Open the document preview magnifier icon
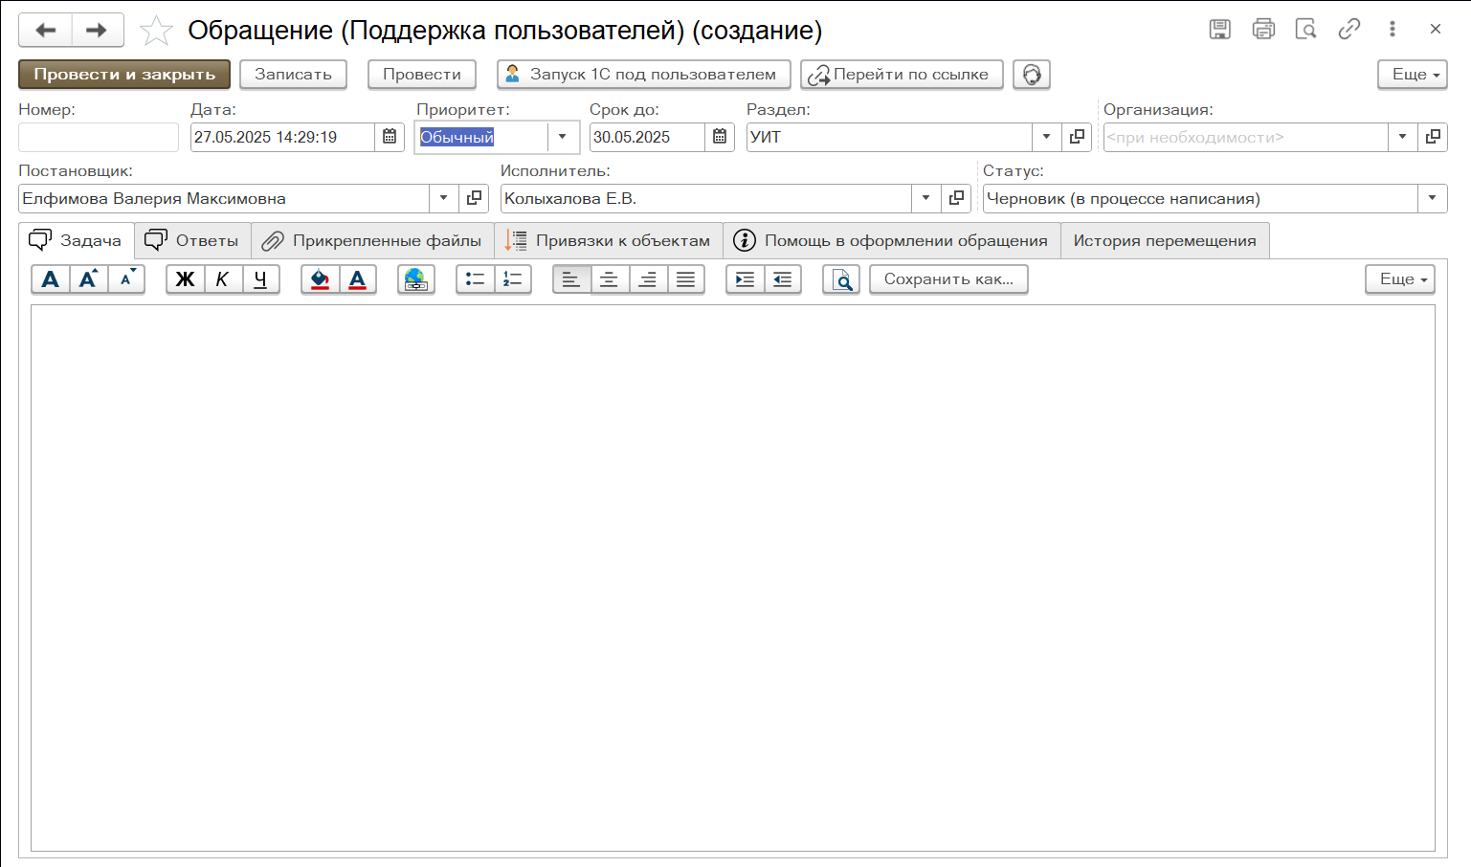 click(840, 279)
